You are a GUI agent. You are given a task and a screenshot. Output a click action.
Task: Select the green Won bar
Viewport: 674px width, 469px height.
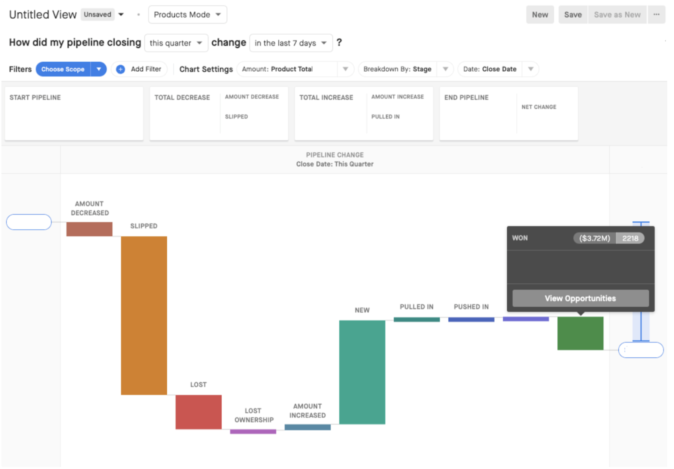pos(580,333)
